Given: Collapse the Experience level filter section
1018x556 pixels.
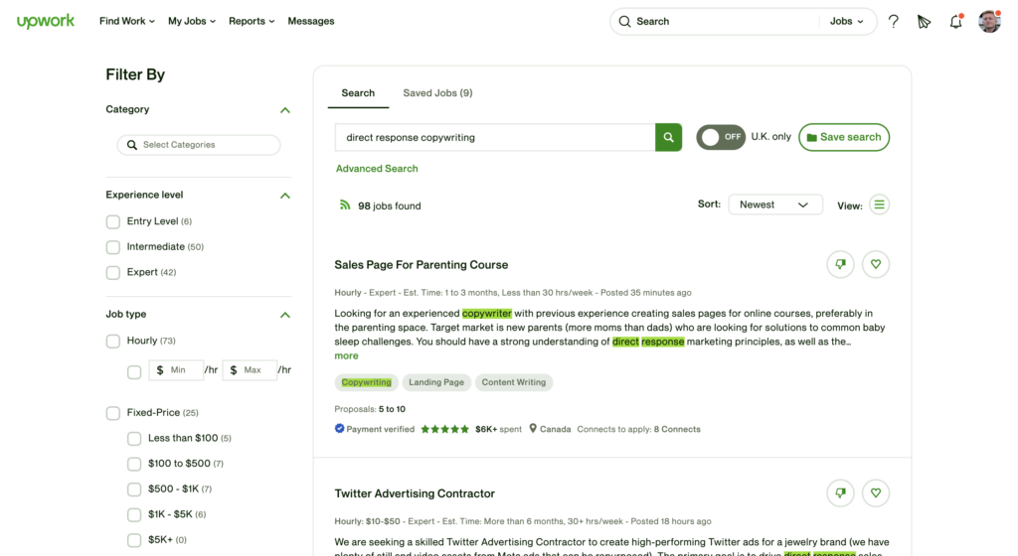Looking at the screenshot, I should coord(285,196).
